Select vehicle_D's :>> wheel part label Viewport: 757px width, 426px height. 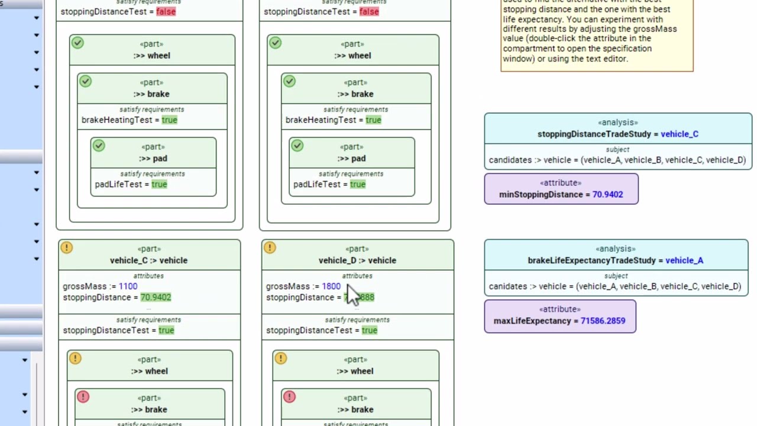click(355, 372)
